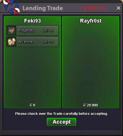Screen dimensions: 123x136
Task: Click the Arcanine name text
Action: (26, 42)
